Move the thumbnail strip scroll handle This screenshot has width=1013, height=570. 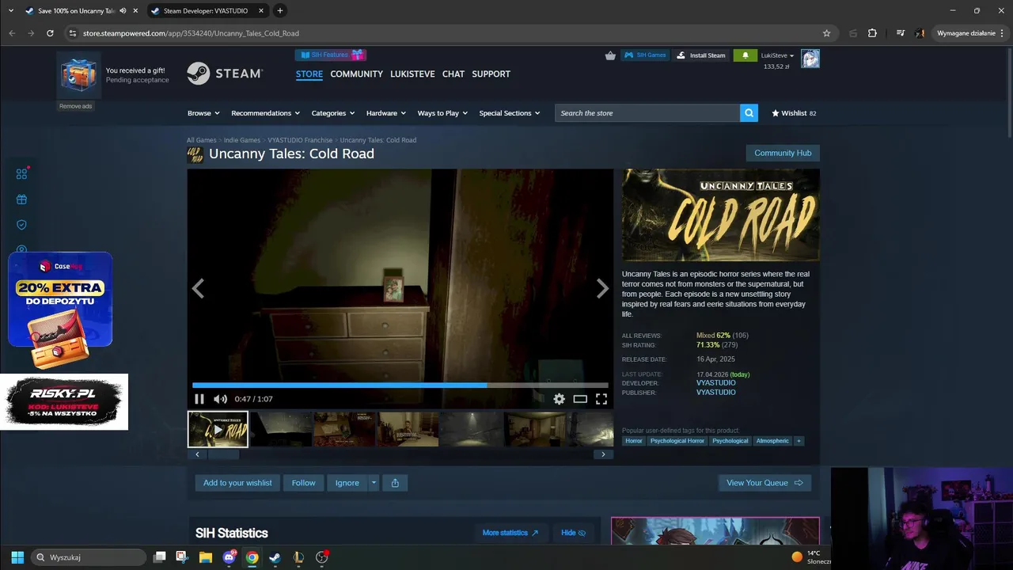(x=223, y=454)
